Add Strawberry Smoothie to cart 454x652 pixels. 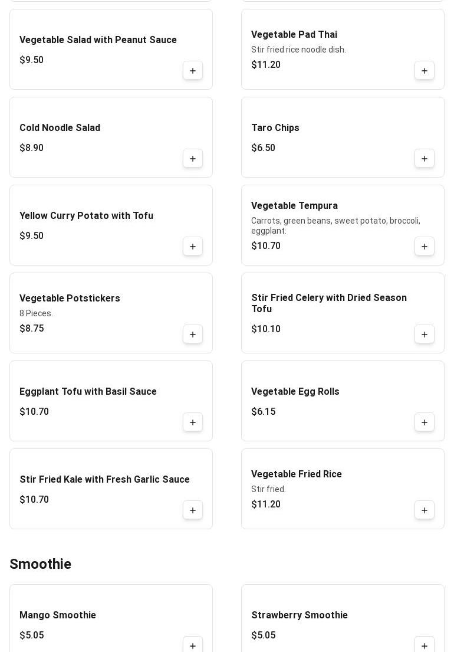425,646
